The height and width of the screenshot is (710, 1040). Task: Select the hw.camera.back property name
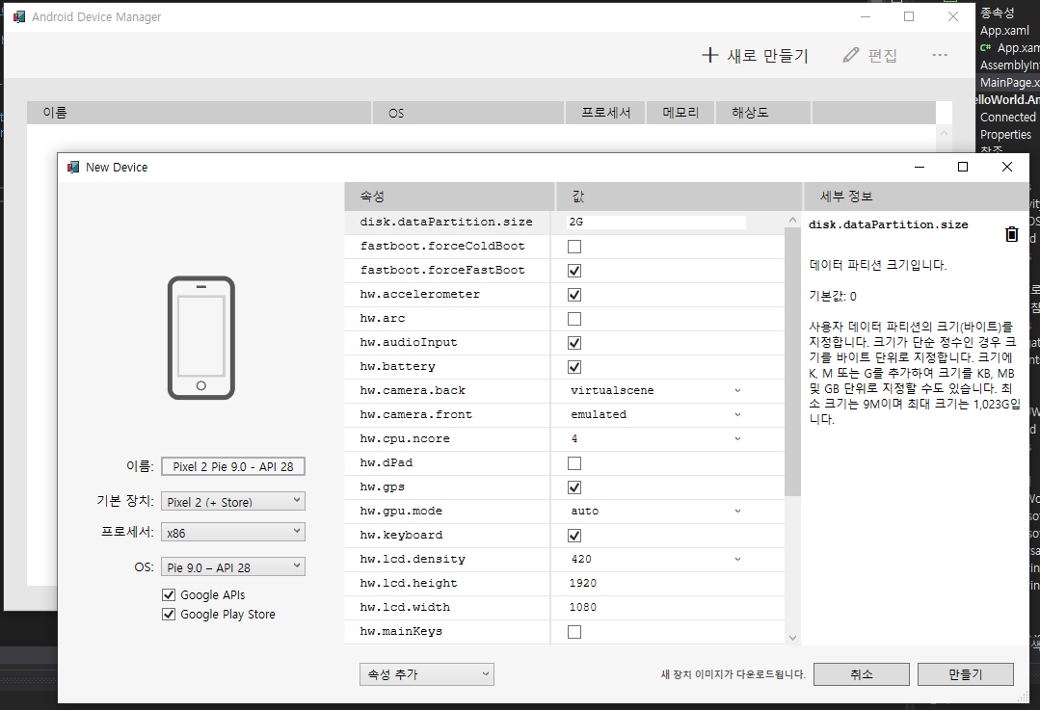click(413, 390)
